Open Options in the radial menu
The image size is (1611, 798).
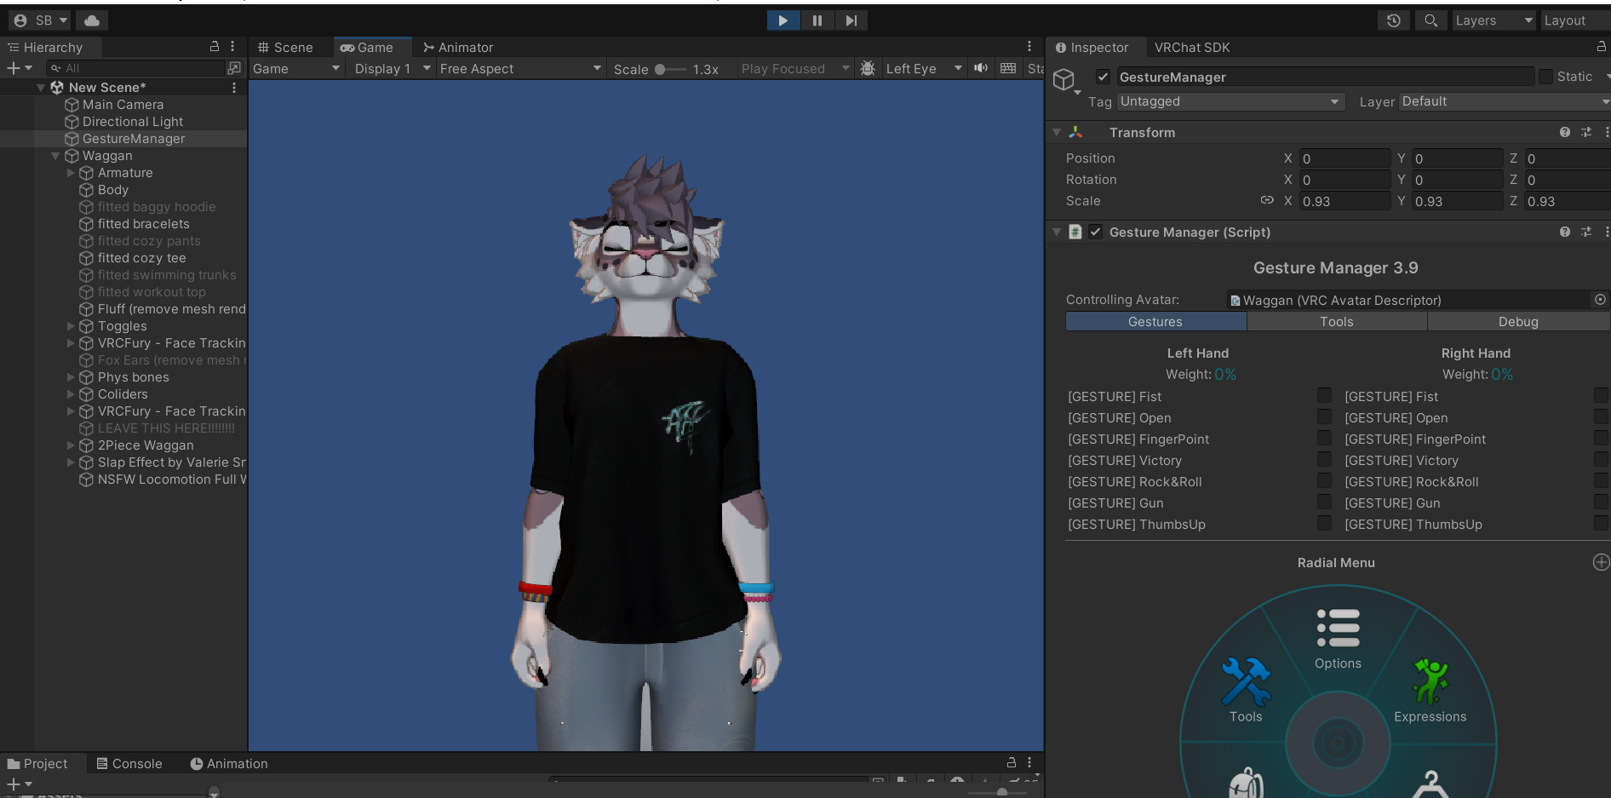(x=1338, y=639)
